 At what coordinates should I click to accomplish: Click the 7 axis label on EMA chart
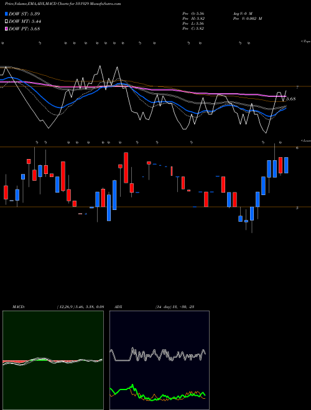click(x=297, y=87)
